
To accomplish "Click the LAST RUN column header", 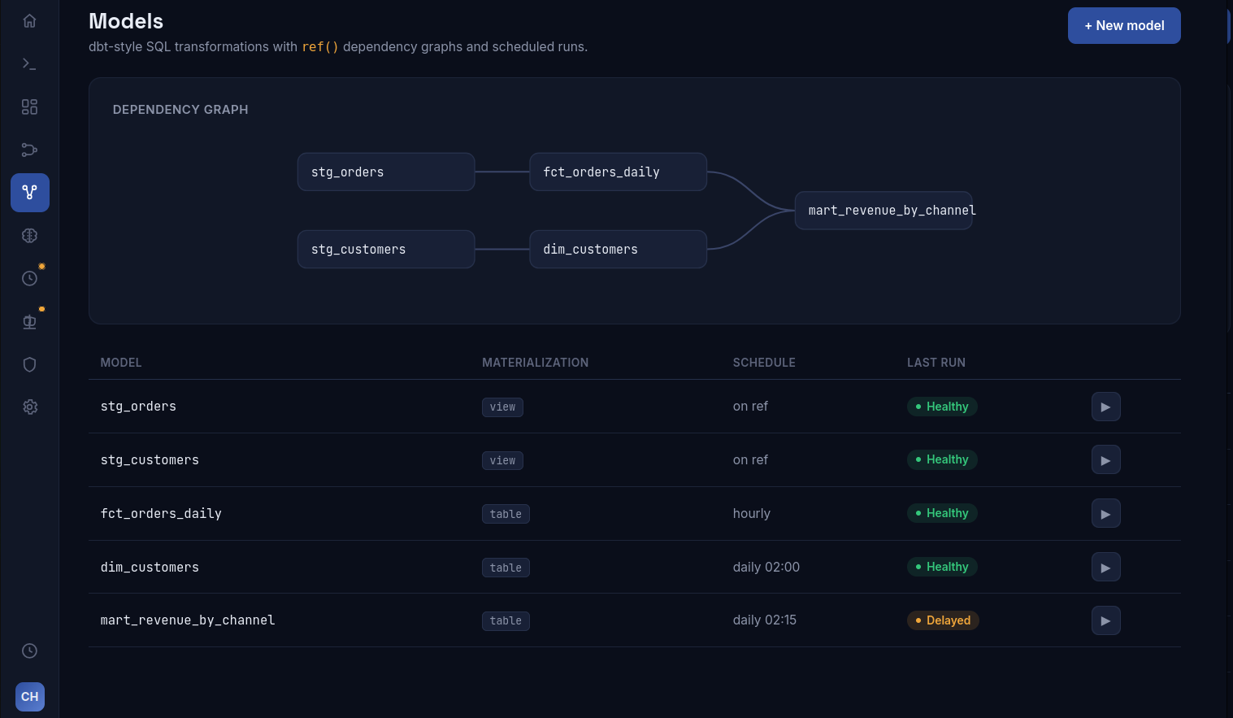I will (936, 363).
